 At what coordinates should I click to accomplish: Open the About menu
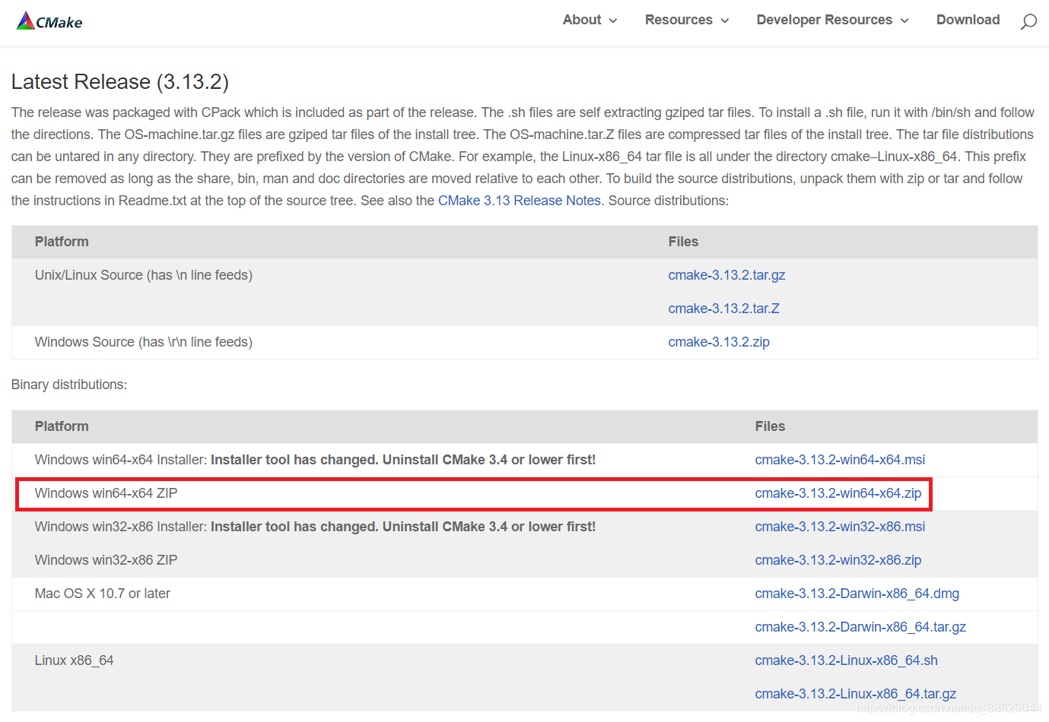point(582,20)
